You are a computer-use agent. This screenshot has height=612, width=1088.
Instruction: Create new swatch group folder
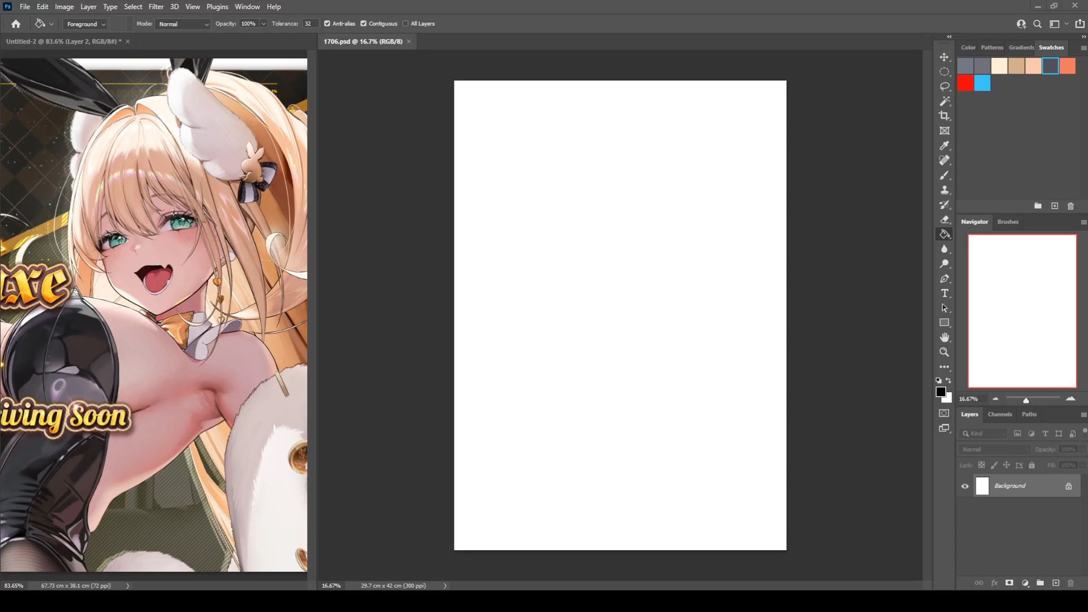click(1038, 206)
